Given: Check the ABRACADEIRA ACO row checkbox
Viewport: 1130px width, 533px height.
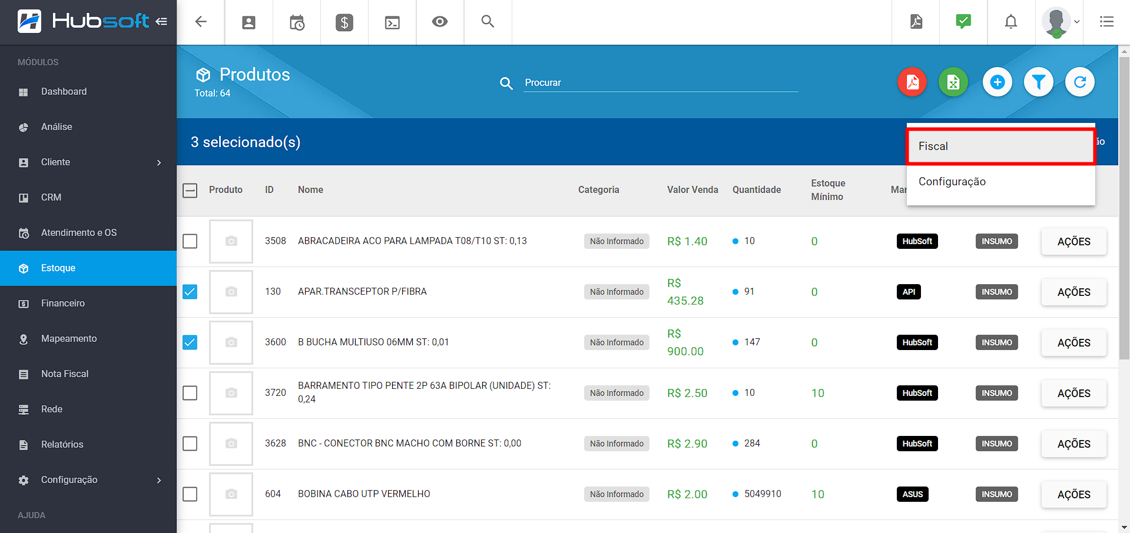Looking at the screenshot, I should tap(190, 241).
